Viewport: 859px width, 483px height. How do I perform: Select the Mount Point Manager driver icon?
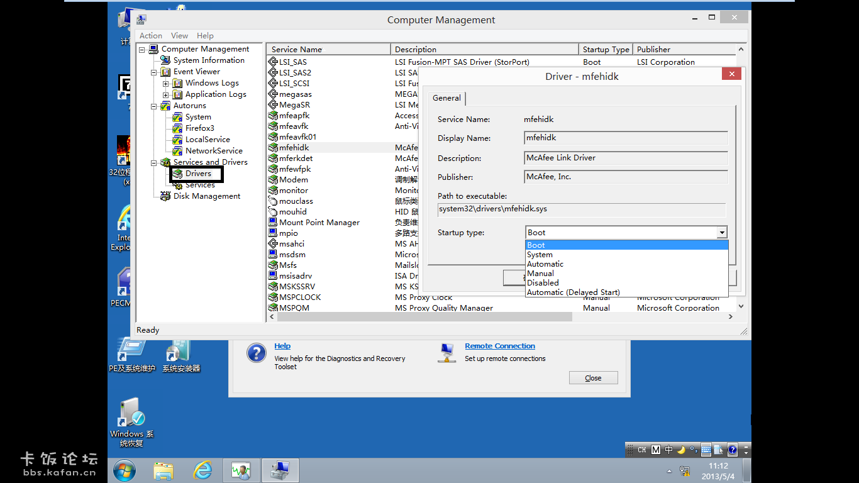pos(273,222)
